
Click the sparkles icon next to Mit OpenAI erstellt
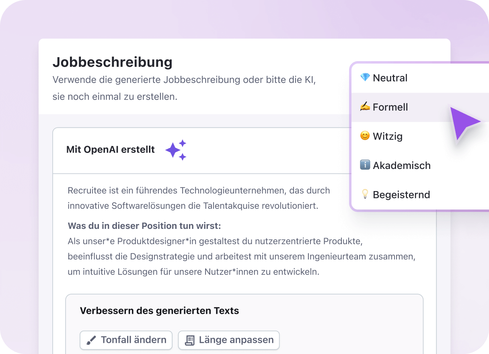(x=176, y=150)
